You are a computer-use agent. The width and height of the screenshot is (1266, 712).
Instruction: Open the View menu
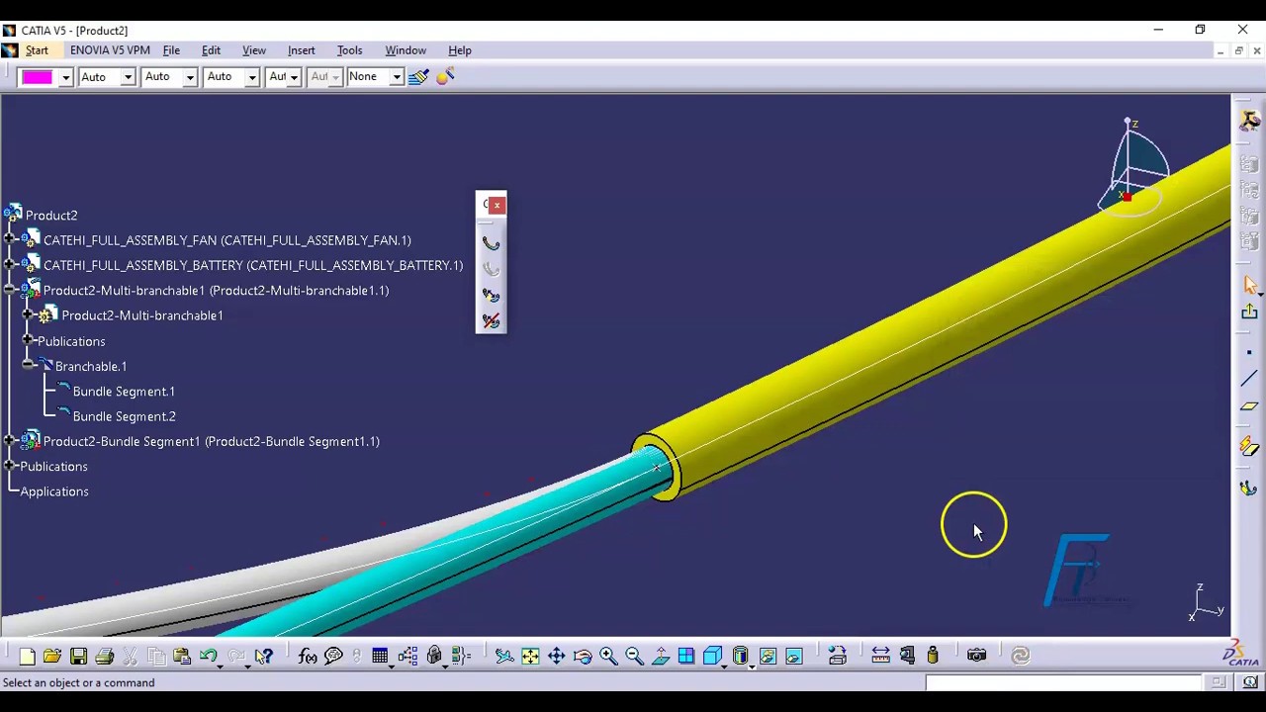click(254, 50)
